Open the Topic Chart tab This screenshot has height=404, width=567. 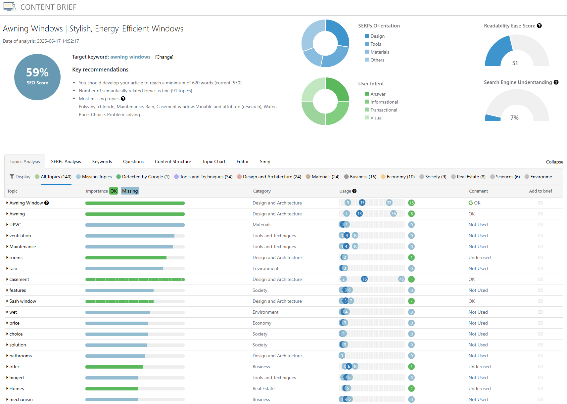213,161
